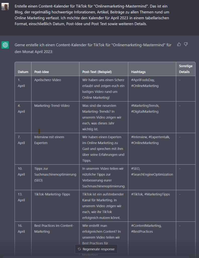The width and height of the screenshot is (199, 258).
Task: Click the ChatGPT logo avatar
Action: [x=5, y=45]
